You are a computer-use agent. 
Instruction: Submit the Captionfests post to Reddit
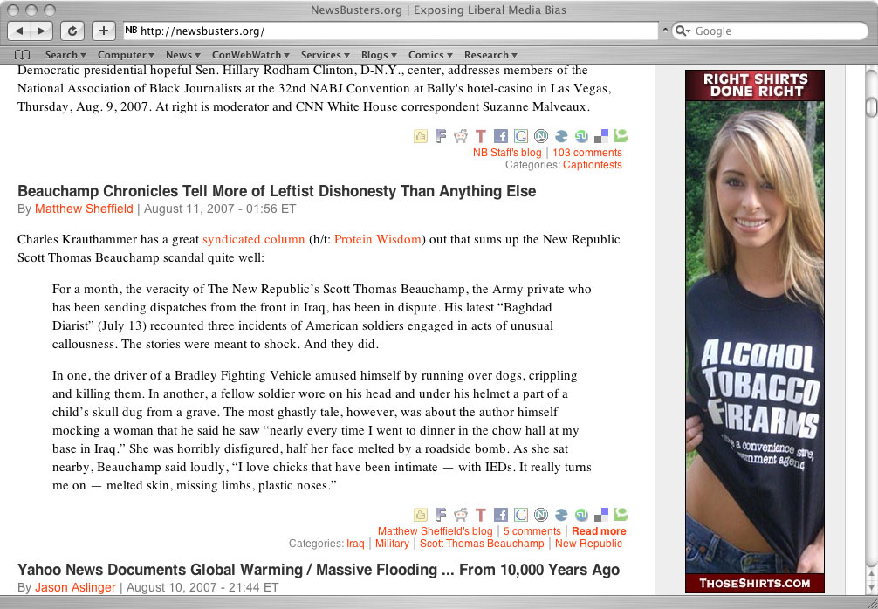461,136
